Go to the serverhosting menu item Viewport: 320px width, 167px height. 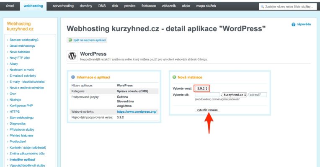tap(63, 6)
